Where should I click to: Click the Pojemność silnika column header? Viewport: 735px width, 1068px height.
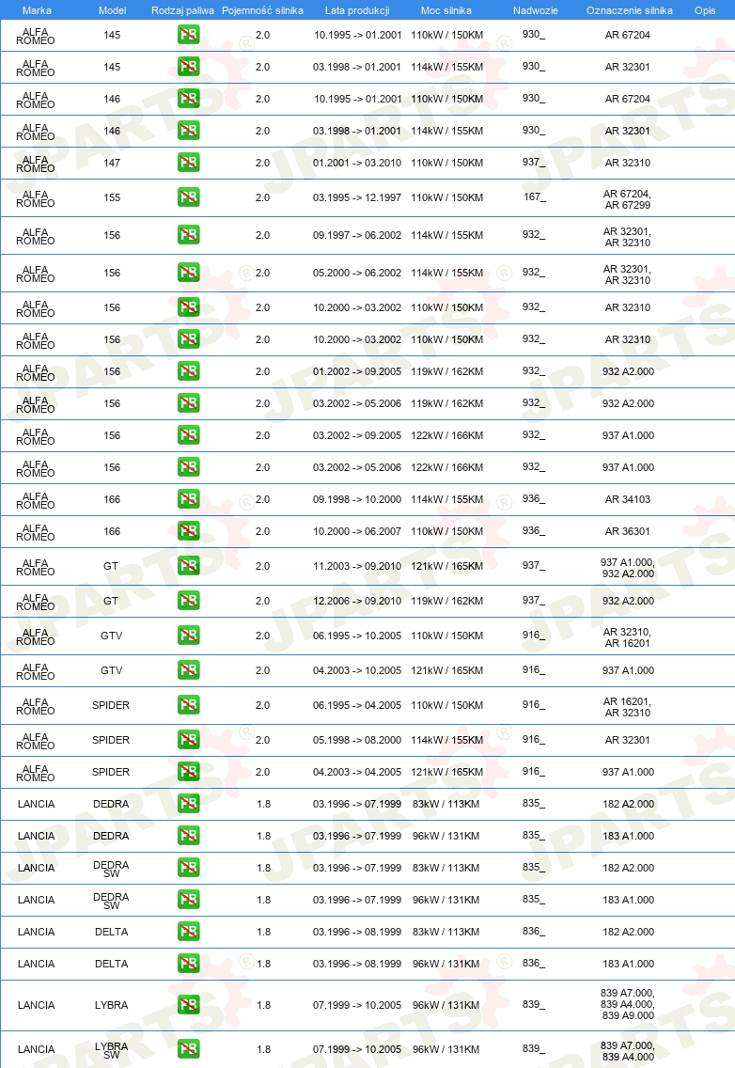coord(262,10)
